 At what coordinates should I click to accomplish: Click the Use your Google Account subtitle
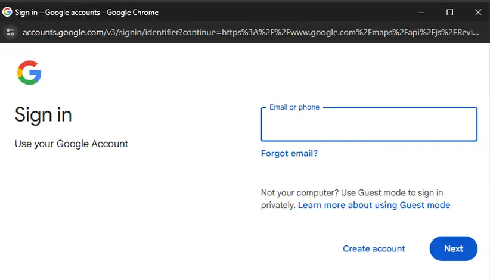72,144
